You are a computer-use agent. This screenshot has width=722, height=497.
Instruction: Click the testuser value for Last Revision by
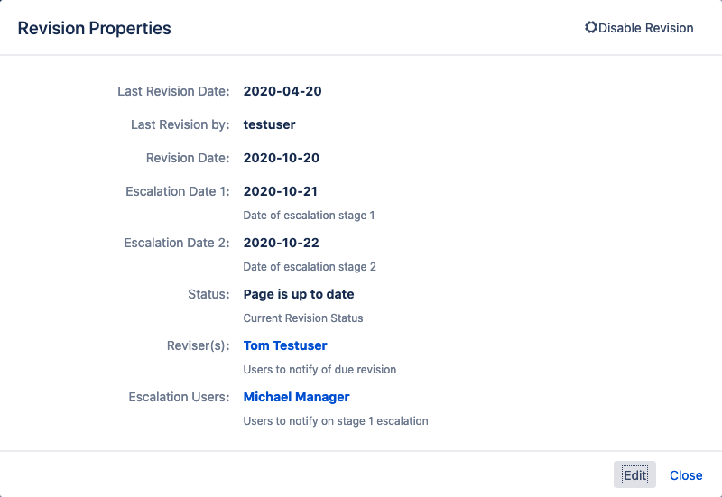[269, 124]
